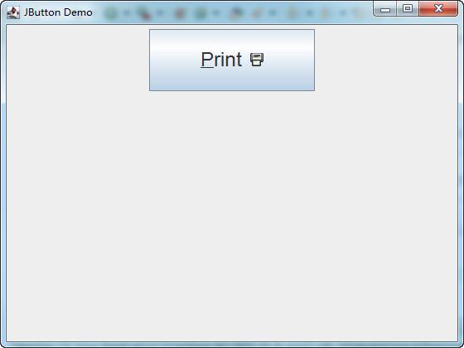The height and width of the screenshot is (348, 464).
Task: Close the JButton Demo window
Action: [x=438, y=8]
